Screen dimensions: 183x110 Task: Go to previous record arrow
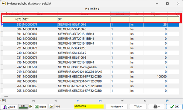tap(56, 101)
